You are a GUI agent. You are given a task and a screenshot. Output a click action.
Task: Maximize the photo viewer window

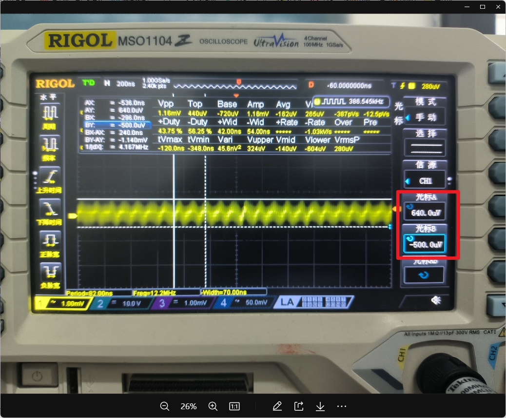(x=483, y=7)
